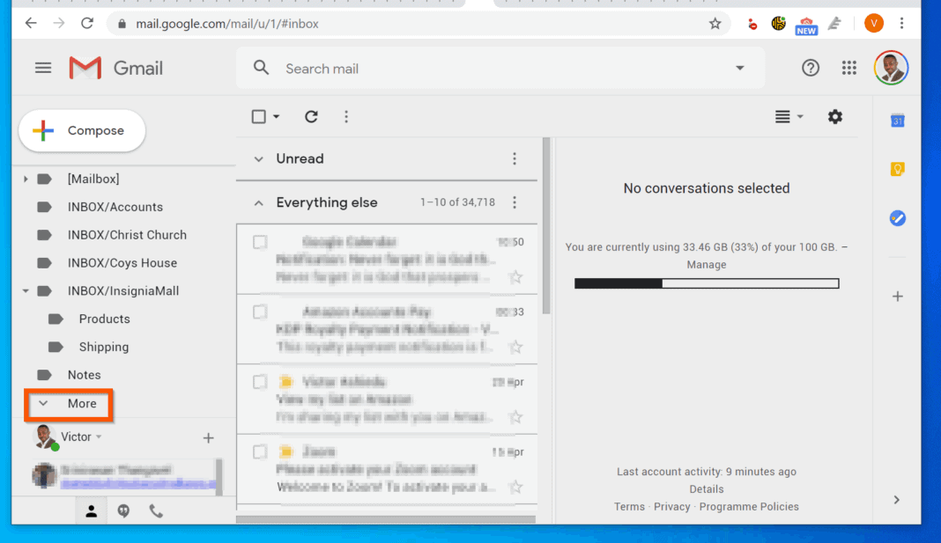Open the Google apps grid
The height and width of the screenshot is (543, 941).
pyautogui.click(x=848, y=67)
